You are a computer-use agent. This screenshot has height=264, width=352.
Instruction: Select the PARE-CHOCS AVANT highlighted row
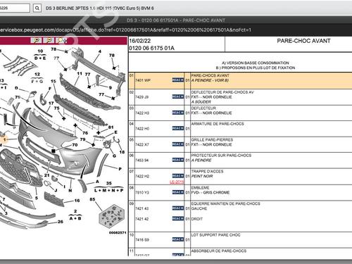pyautogui.click(x=240, y=80)
